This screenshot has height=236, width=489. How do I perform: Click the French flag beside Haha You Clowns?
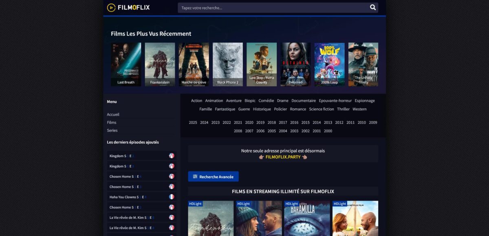pyautogui.click(x=172, y=197)
